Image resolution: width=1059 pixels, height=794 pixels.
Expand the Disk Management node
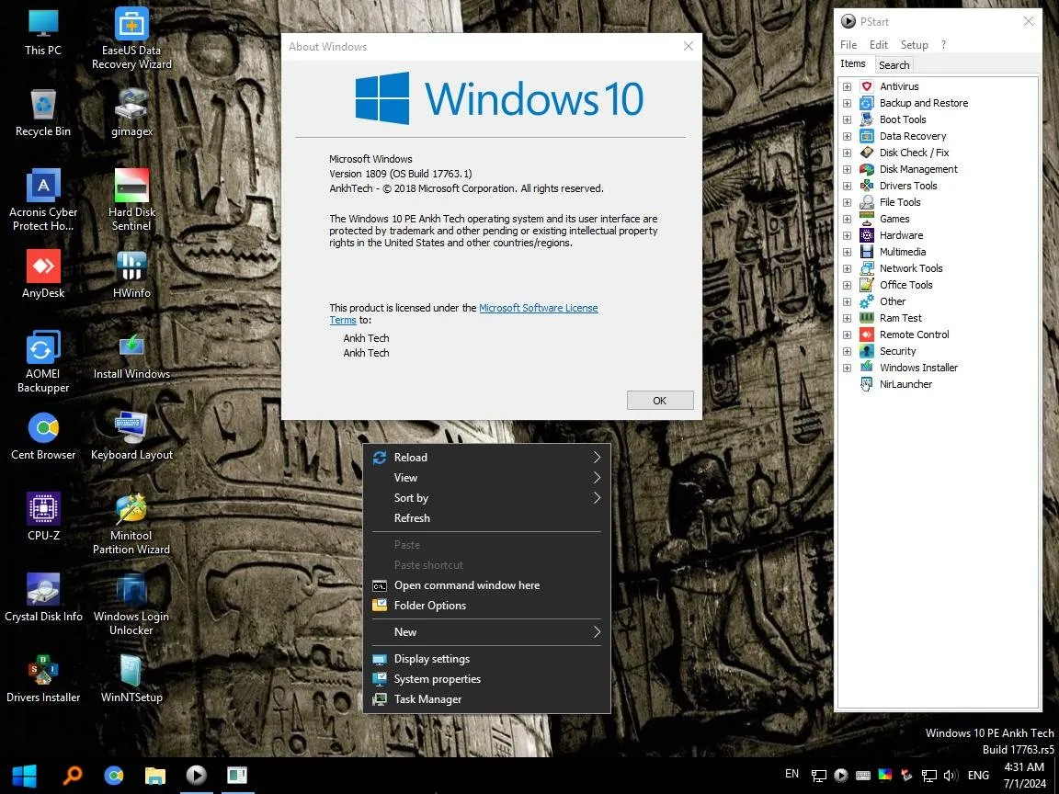point(847,169)
